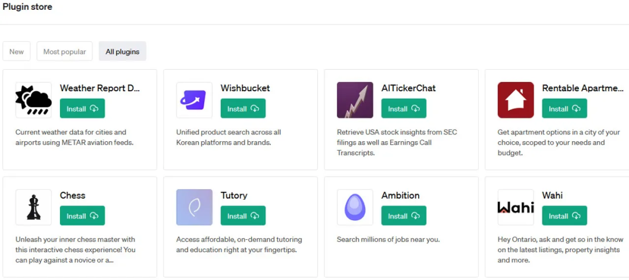Install the Wishbucket plugin

[x=243, y=109]
